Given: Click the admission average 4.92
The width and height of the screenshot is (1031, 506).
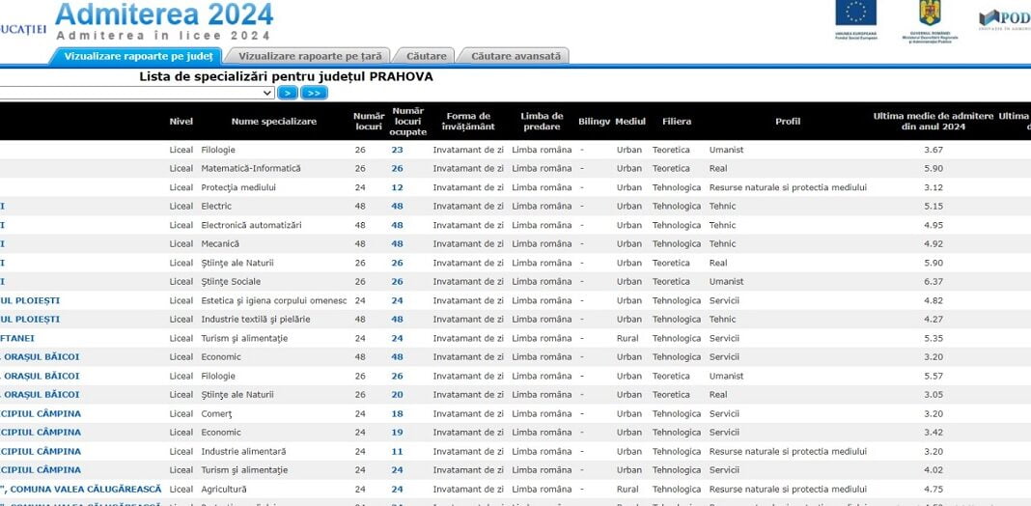Looking at the screenshot, I should pyautogui.click(x=933, y=243).
